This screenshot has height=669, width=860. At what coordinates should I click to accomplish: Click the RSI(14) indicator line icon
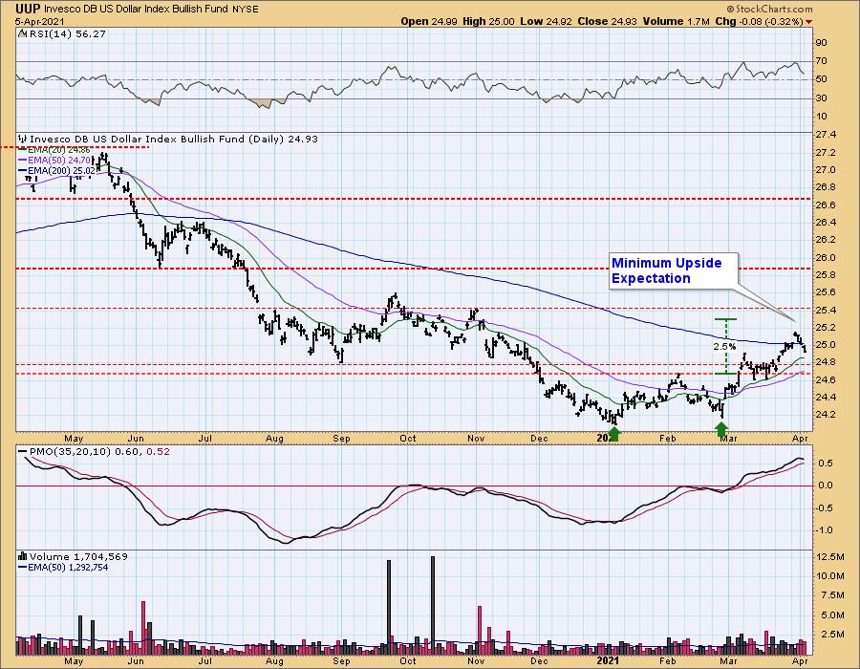22,33
